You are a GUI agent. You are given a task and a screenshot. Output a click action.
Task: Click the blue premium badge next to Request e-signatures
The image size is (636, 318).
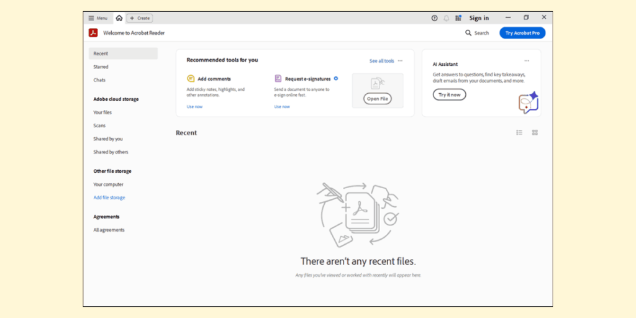(336, 78)
